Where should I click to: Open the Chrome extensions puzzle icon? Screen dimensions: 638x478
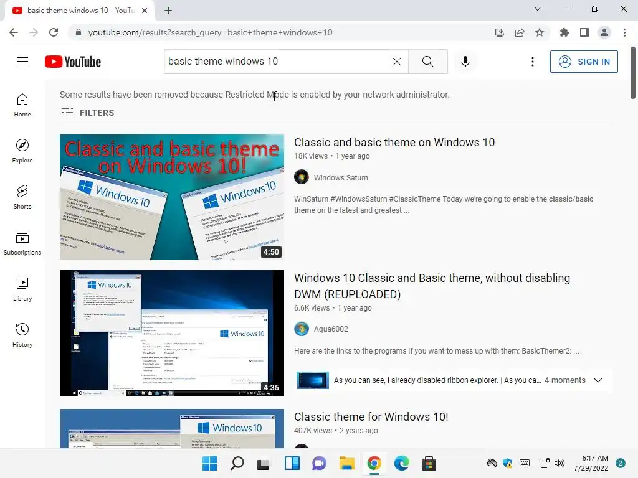[x=564, y=32]
